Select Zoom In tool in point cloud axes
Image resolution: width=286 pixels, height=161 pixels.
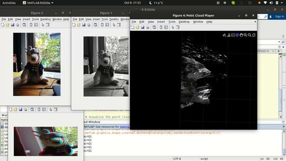pyautogui.click(x=245, y=35)
